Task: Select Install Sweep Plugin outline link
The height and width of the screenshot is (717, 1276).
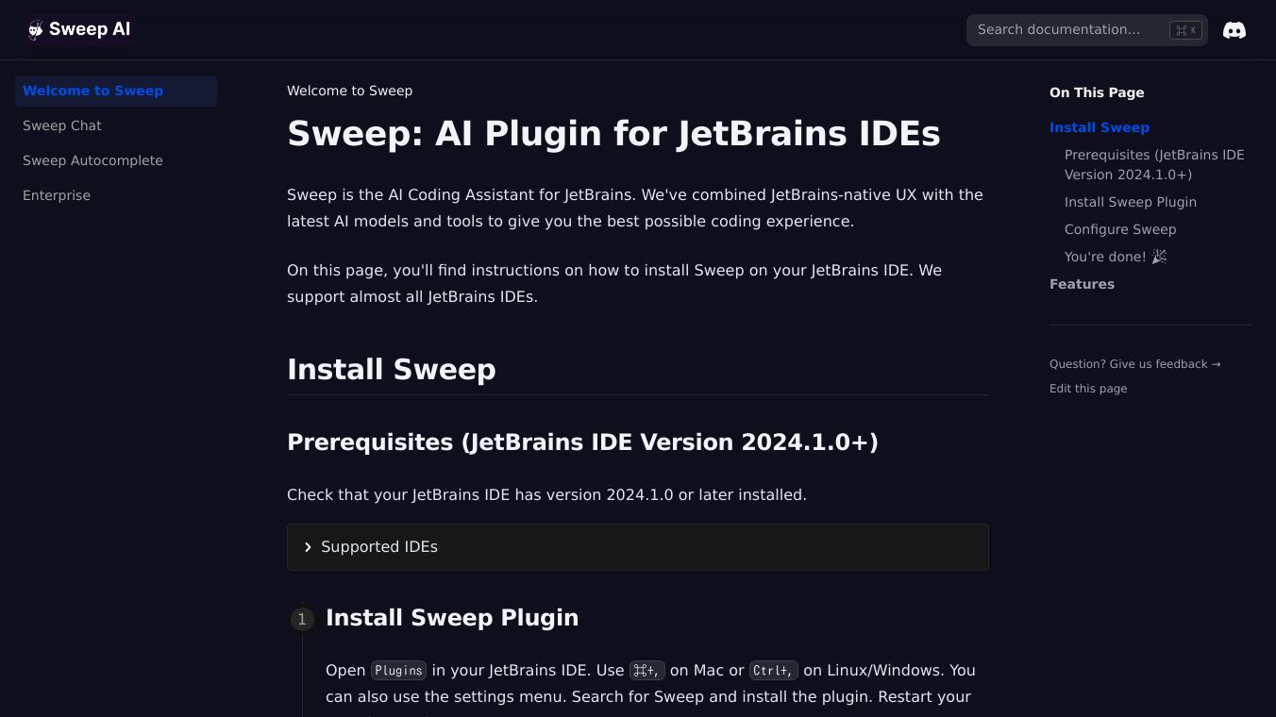Action: 1130,202
